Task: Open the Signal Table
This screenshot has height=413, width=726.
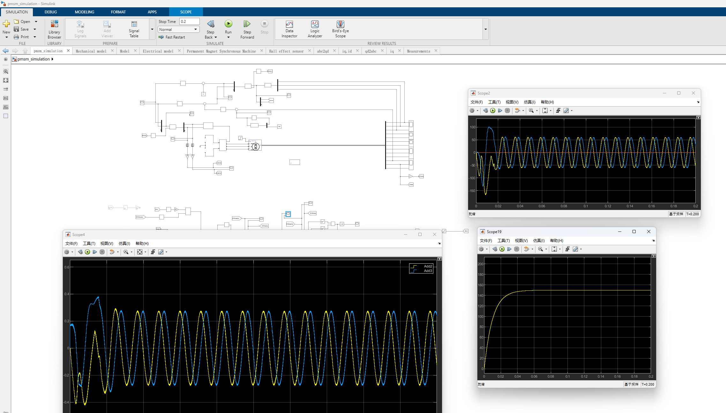Action: tap(134, 29)
